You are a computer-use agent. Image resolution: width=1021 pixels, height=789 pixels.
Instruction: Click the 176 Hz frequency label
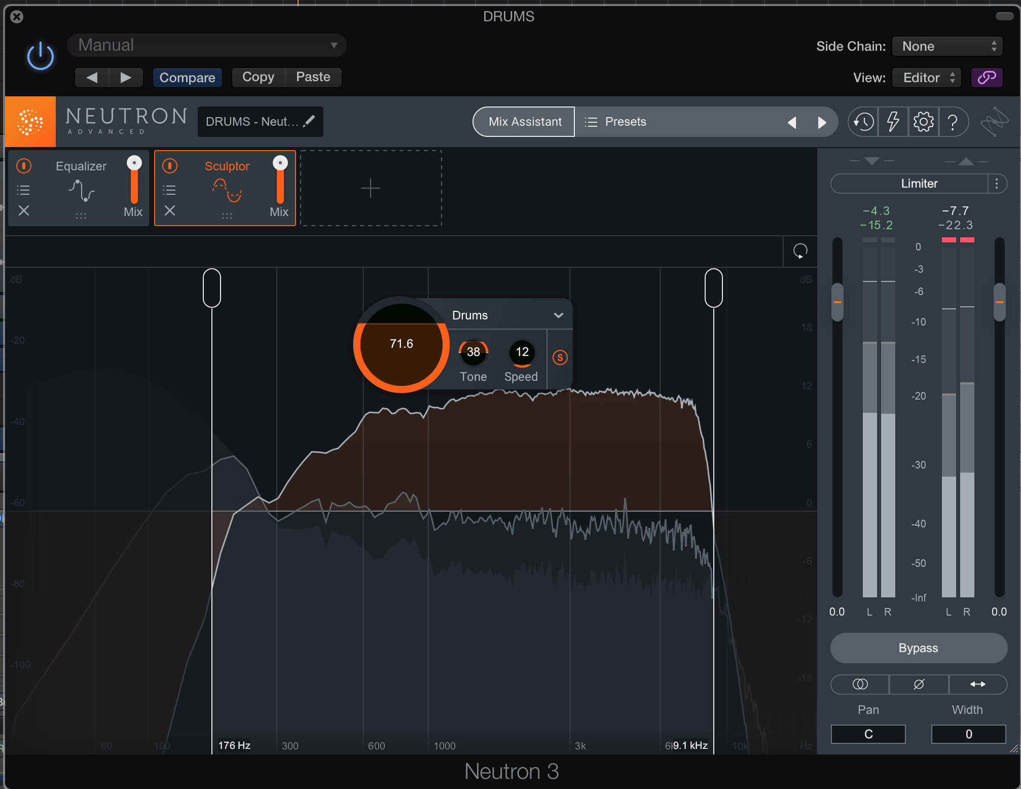coord(234,745)
